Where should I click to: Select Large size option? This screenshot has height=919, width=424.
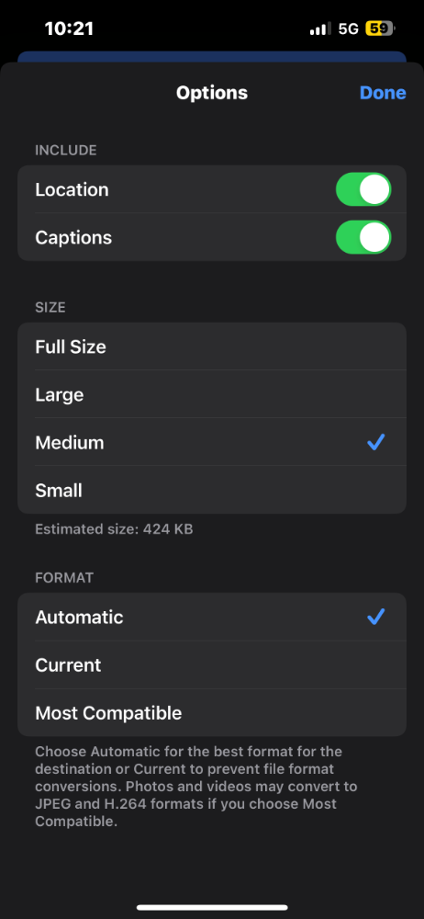[x=212, y=394]
